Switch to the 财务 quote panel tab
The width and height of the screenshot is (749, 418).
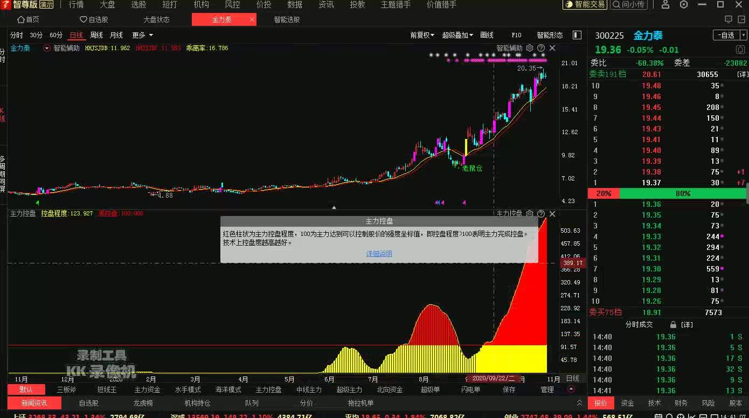coord(681,403)
